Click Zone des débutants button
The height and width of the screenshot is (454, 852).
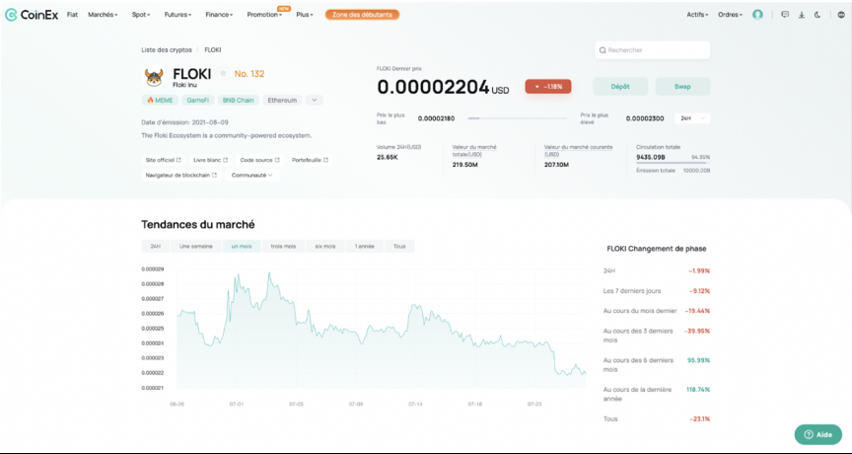[x=363, y=15]
